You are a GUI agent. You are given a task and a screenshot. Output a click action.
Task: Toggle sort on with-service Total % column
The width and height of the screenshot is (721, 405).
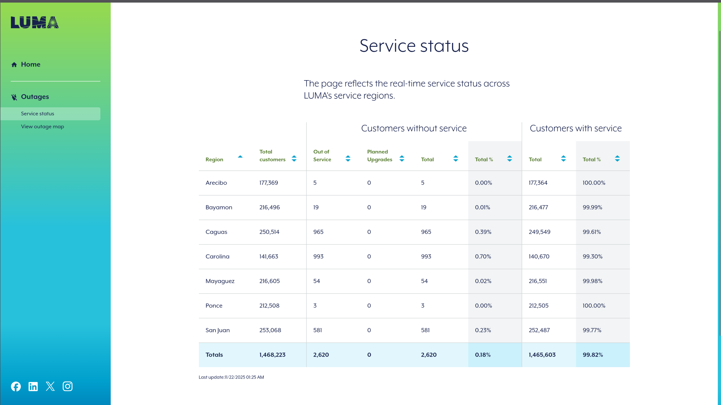point(617,159)
